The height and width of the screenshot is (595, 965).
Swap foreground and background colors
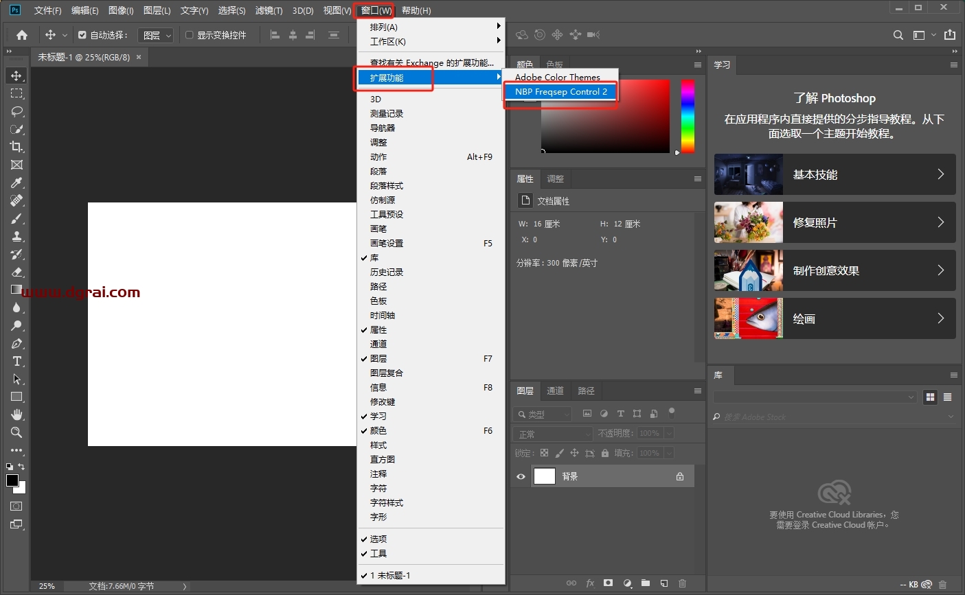[21, 467]
